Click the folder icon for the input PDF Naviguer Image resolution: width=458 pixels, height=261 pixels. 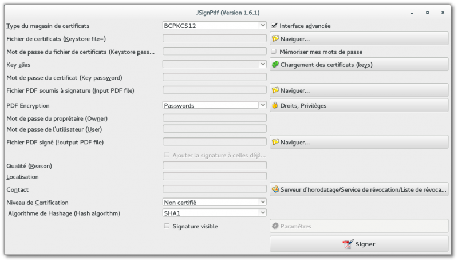pos(275,90)
